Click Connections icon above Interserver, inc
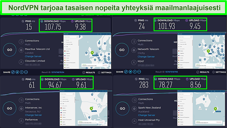This screenshot has width=227, height=128. coord(21,100)
